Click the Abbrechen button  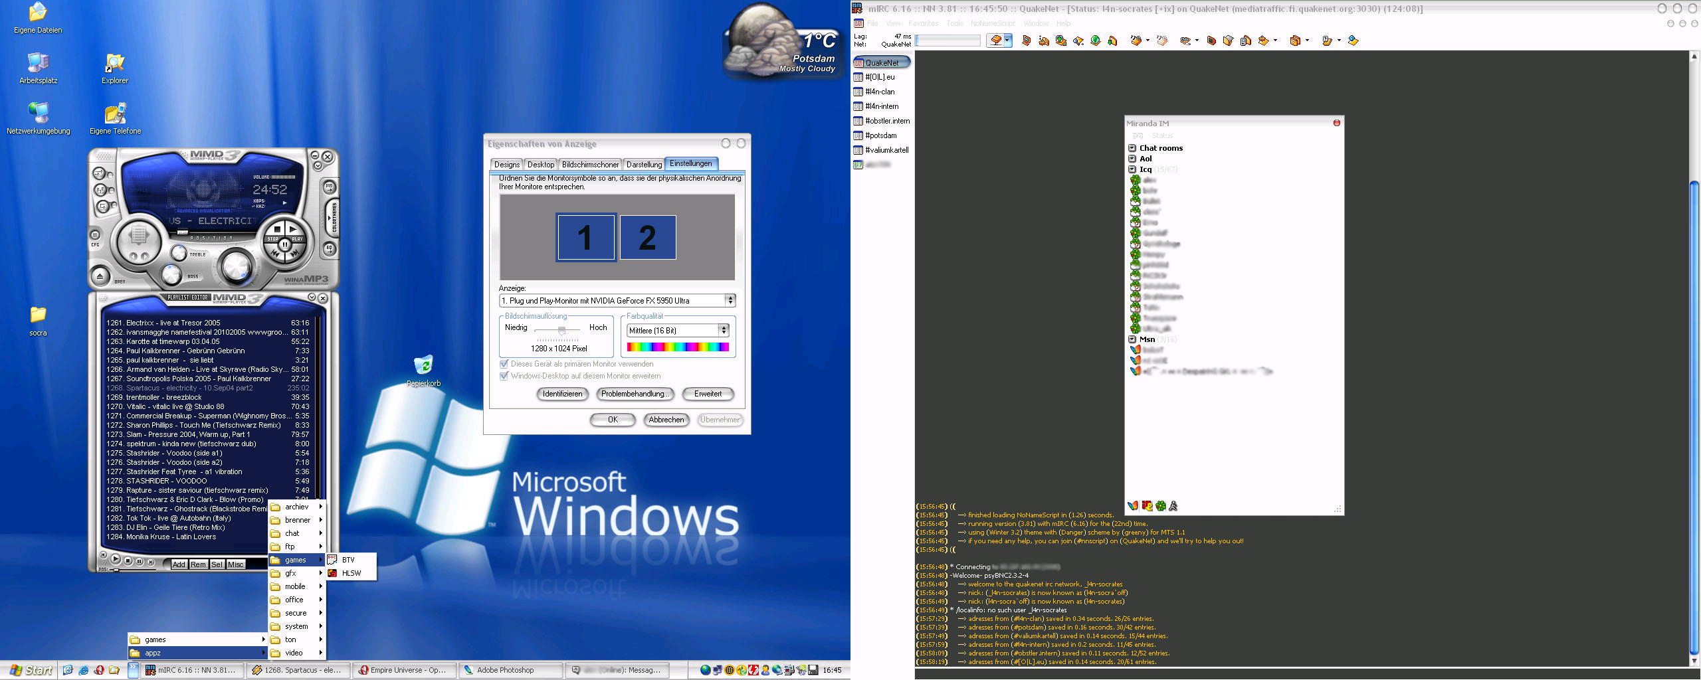click(666, 420)
